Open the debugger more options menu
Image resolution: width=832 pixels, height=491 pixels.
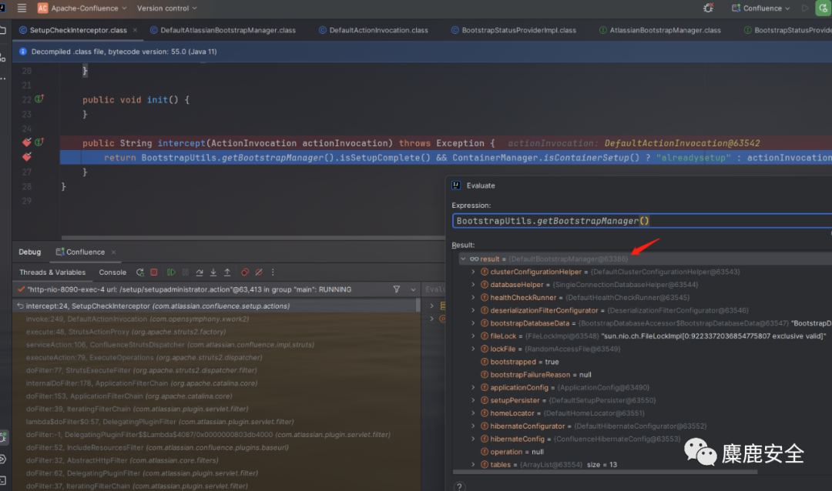[x=273, y=272]
